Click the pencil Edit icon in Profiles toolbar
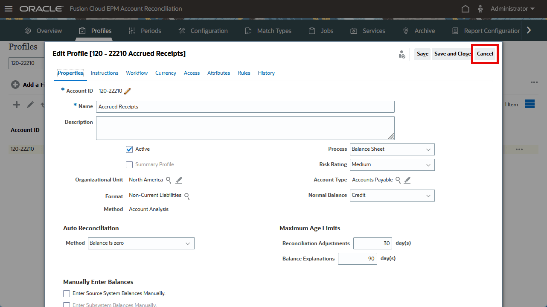Image resolution: width=547 pixels, height=307 pixels. 30,105
